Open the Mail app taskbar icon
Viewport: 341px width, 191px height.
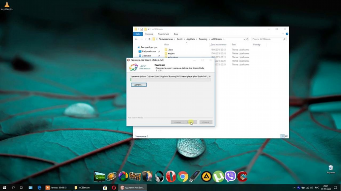pyautogui.click(x=30, y=187)
